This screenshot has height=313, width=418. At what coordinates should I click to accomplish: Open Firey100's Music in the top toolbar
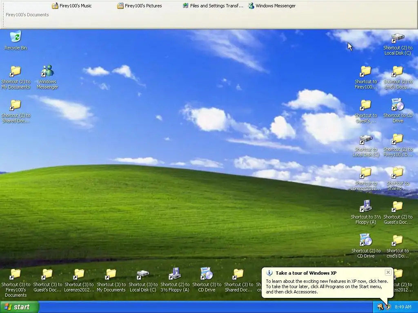click(x=72, y=6)
